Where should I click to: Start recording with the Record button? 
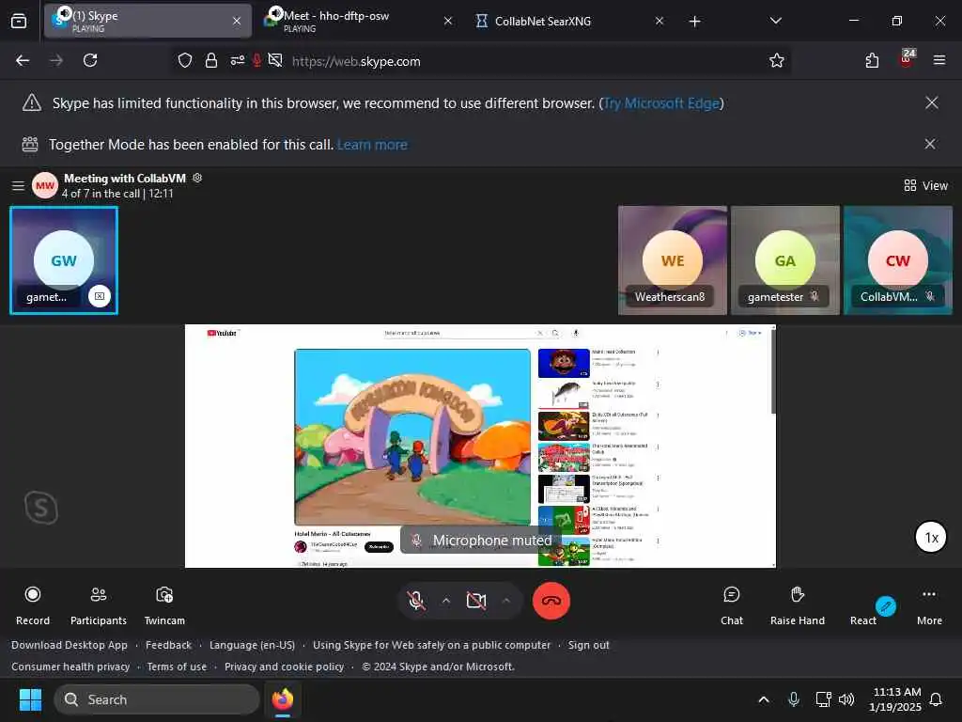coord(33,604)
